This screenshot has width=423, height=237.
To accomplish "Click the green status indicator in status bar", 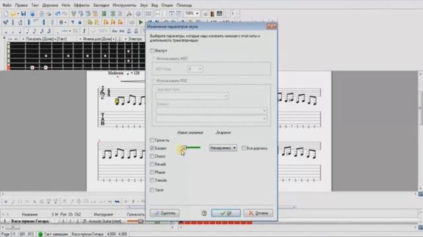I will 40,234.
